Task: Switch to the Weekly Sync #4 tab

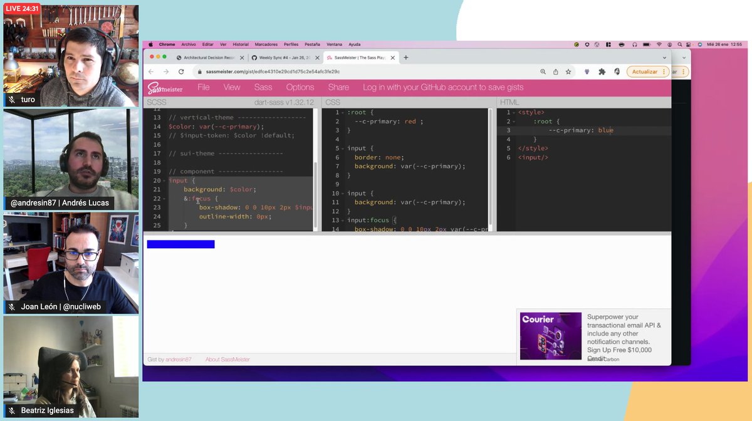Action: [x=285, y=58]
